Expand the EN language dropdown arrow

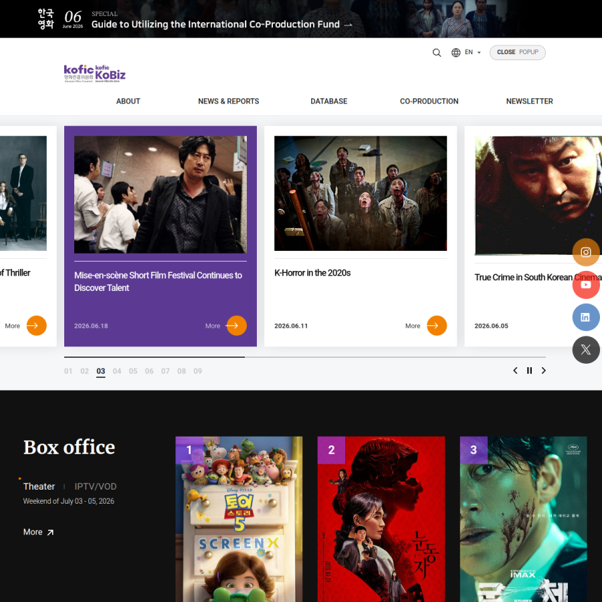[479, 53]
